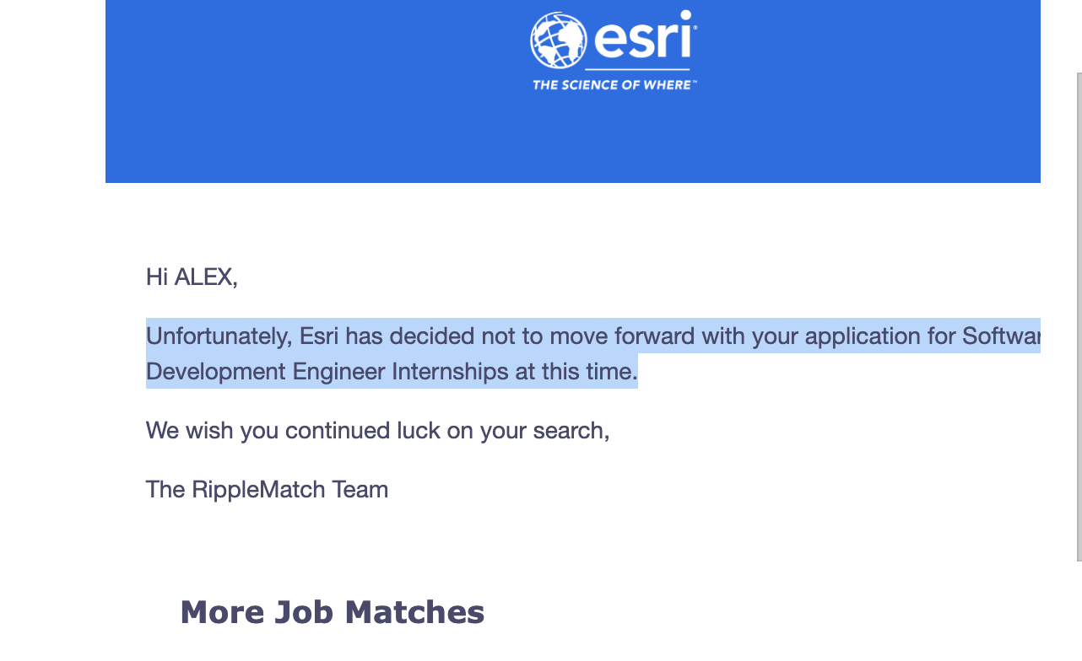
Task: Click "The RippleMatch Team" signature
Action: [267, 490]
